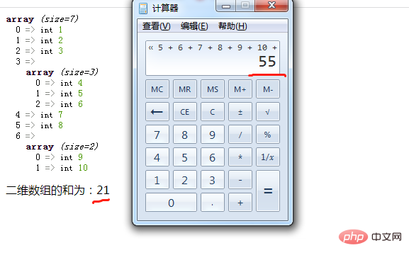The image size is (409, 260).
Task: Click the backspace arrow button
Action: (x=157, y=112)
